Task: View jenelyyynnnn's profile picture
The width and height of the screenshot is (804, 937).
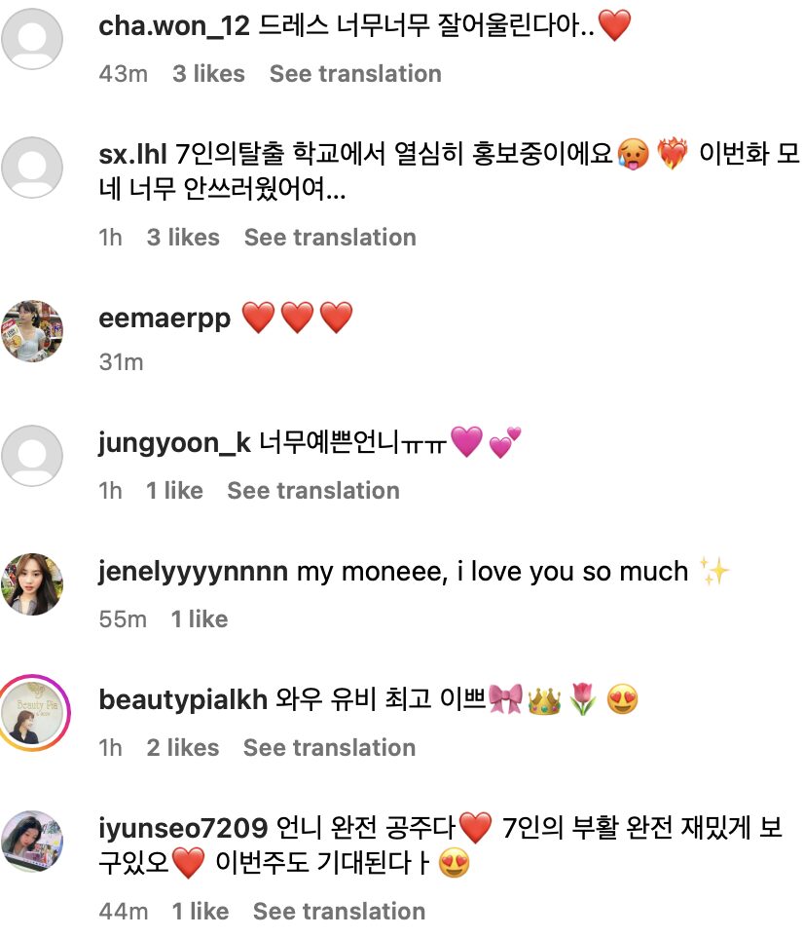Action: pos(32,584)
